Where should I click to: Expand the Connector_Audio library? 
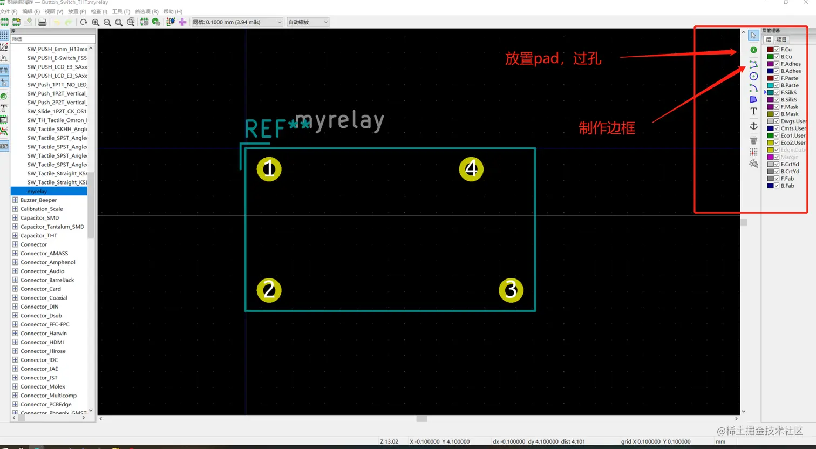click(x=15, y=271)
